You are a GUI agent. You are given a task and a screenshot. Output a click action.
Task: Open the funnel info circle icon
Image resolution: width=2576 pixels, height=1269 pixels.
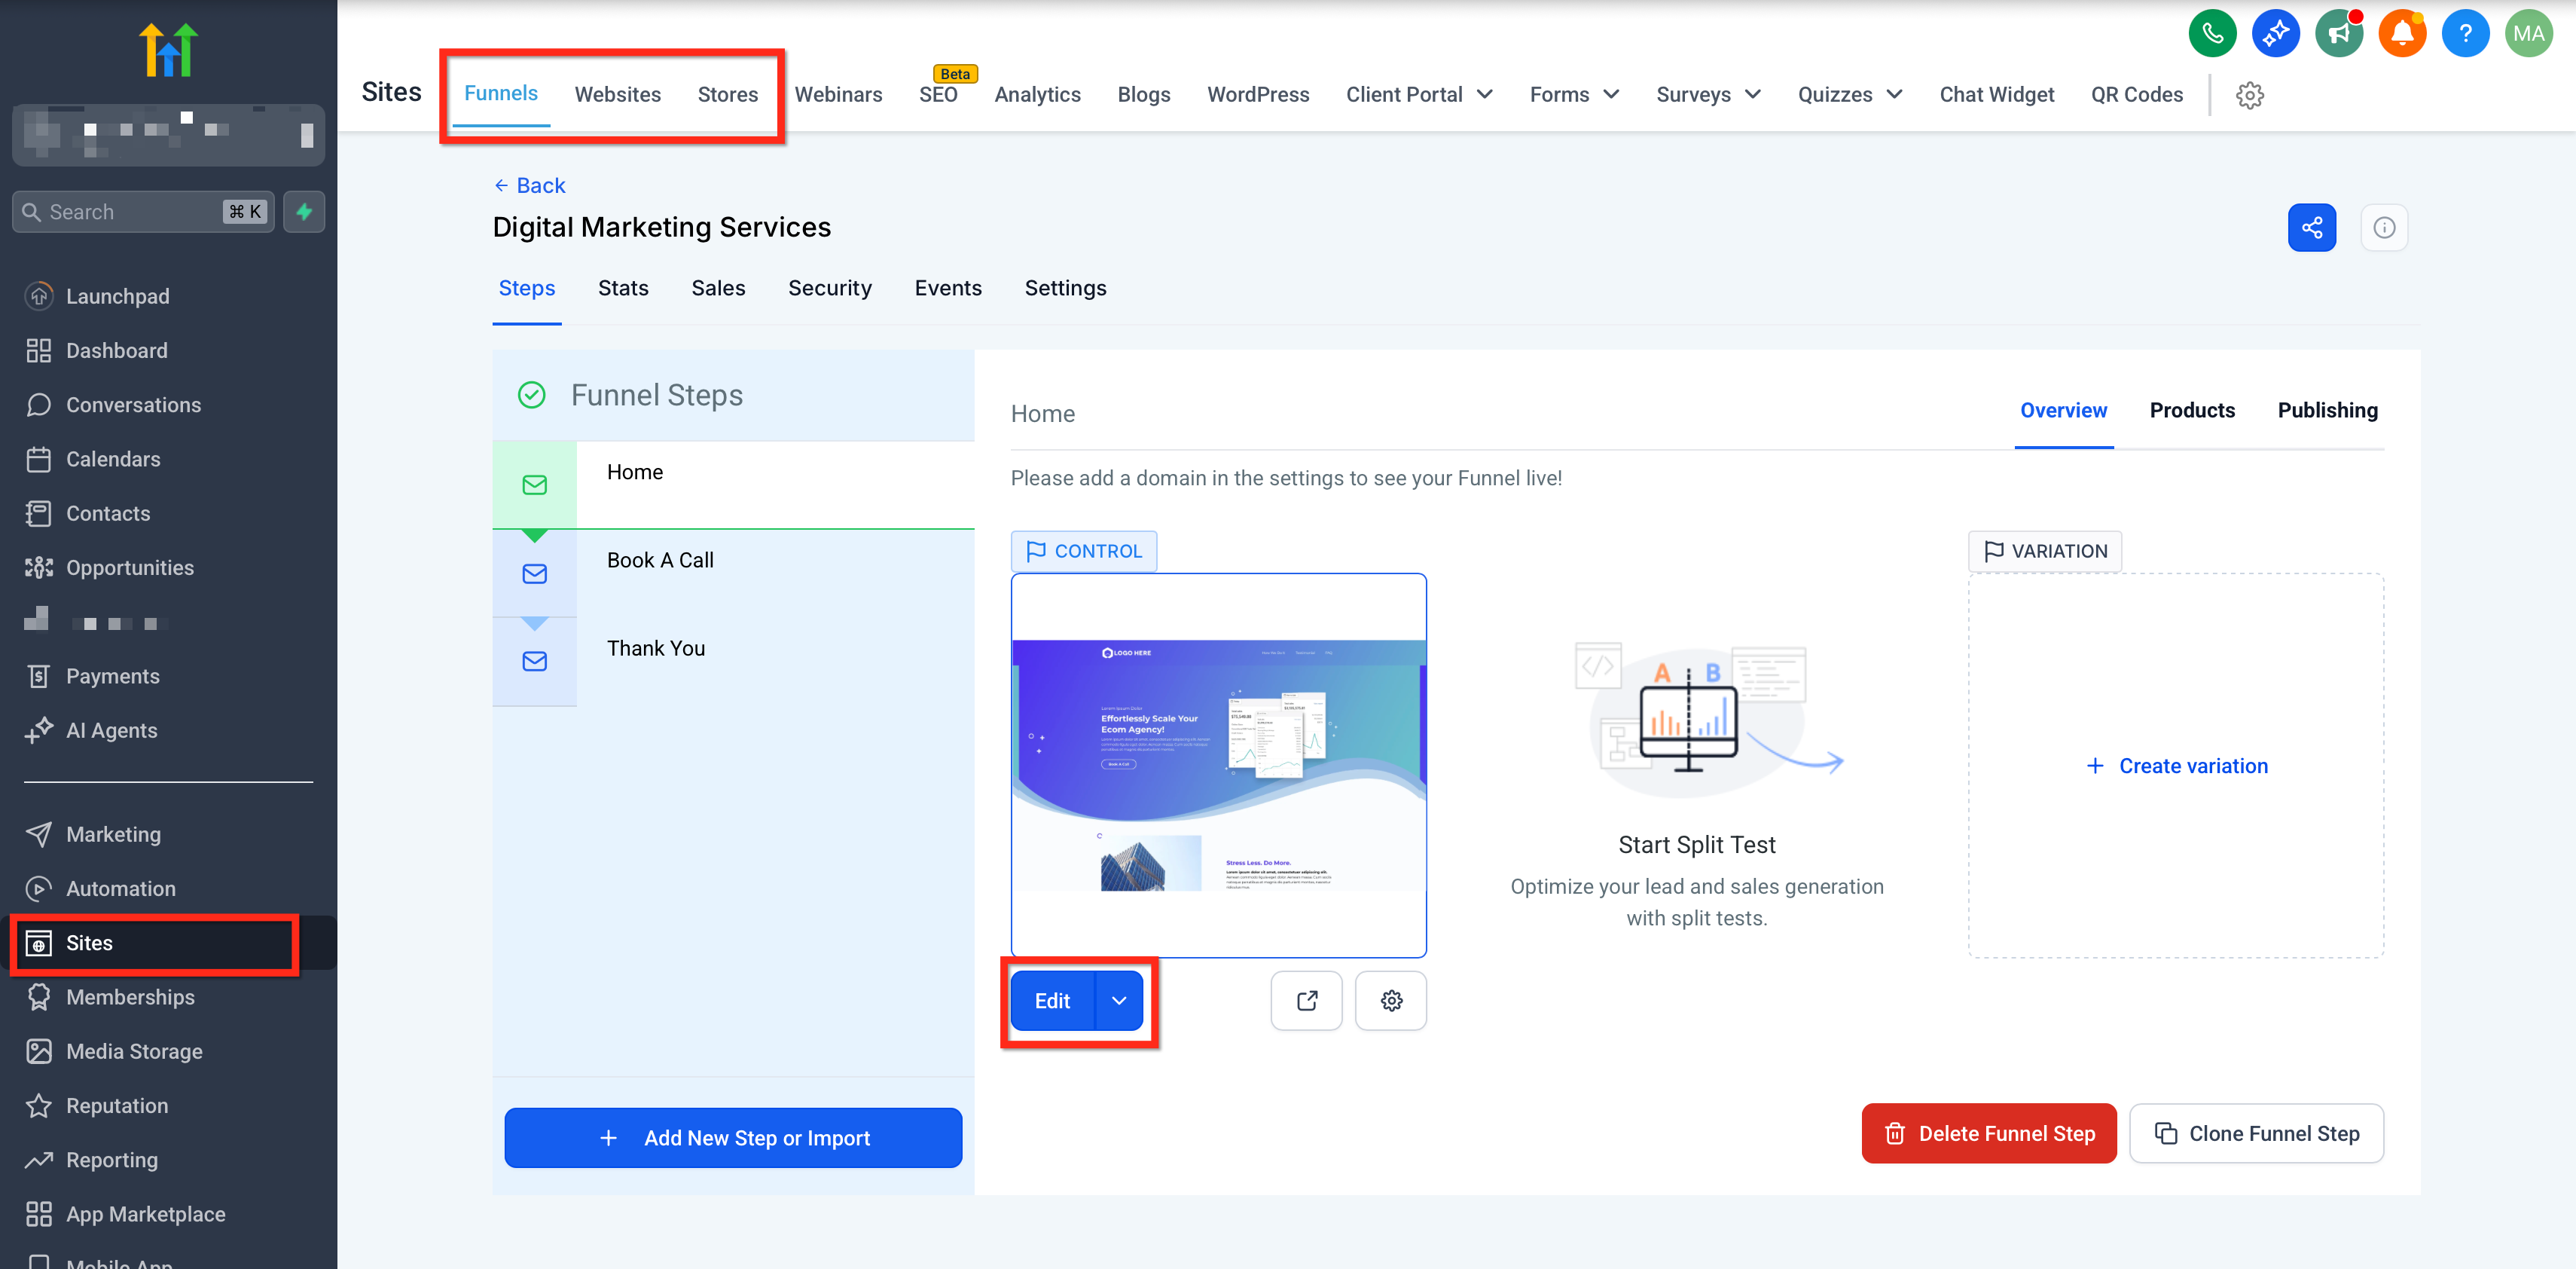click(2383, 227)
